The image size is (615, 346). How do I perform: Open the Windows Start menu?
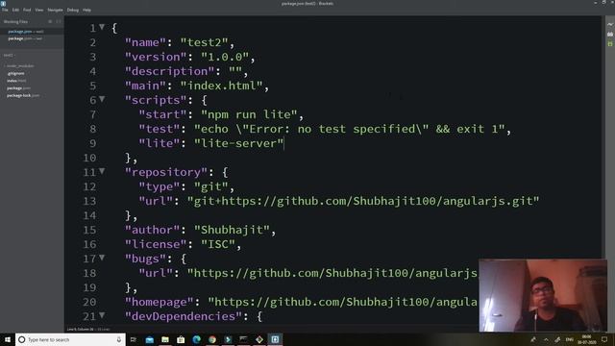pos(8,339)
